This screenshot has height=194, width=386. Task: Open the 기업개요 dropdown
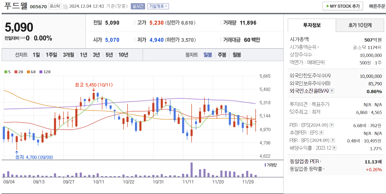158,6
